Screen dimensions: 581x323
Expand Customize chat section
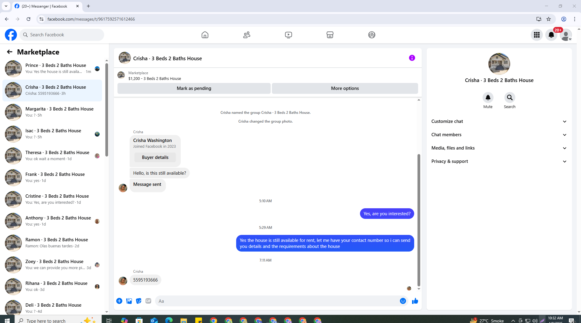pyautogui.click(x=499, y=121)
